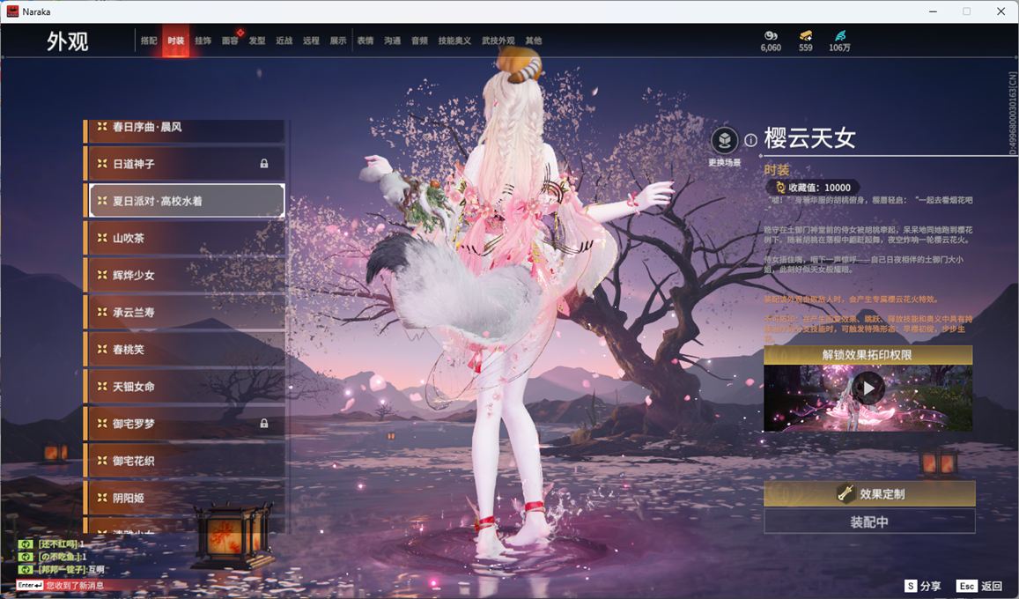Screen dimensions: 1019x599
Task: Click the chat channel icon beside の不吃鱼
Action: click(x=26, y=557)
